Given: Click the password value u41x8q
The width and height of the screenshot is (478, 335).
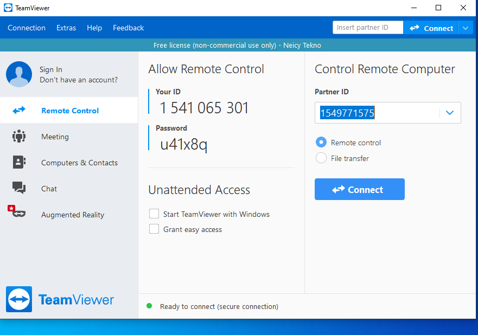Looking at the screenshot, I should coord(184,144).
